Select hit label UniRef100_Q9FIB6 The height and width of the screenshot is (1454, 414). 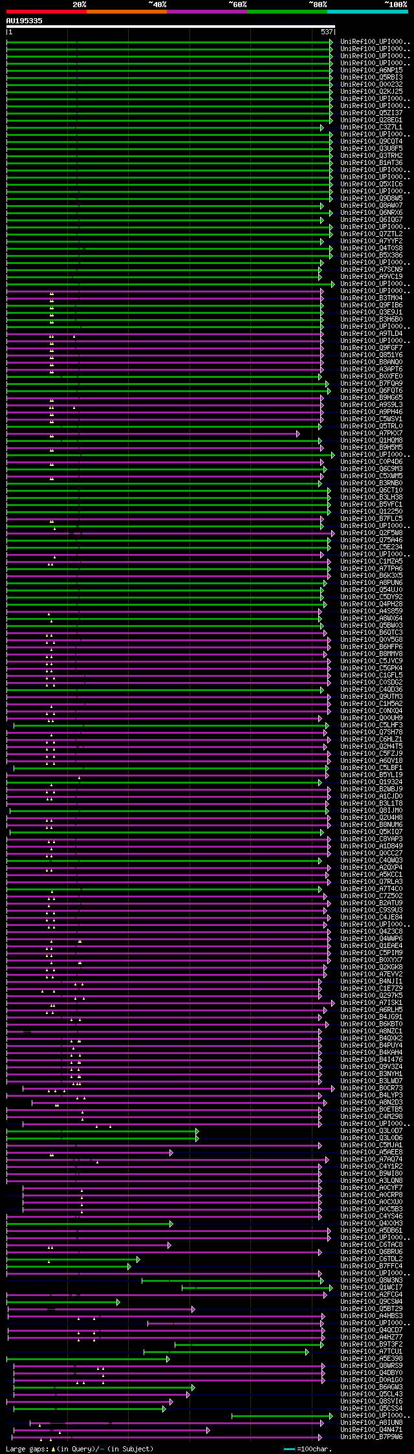(x=371, y=305)
